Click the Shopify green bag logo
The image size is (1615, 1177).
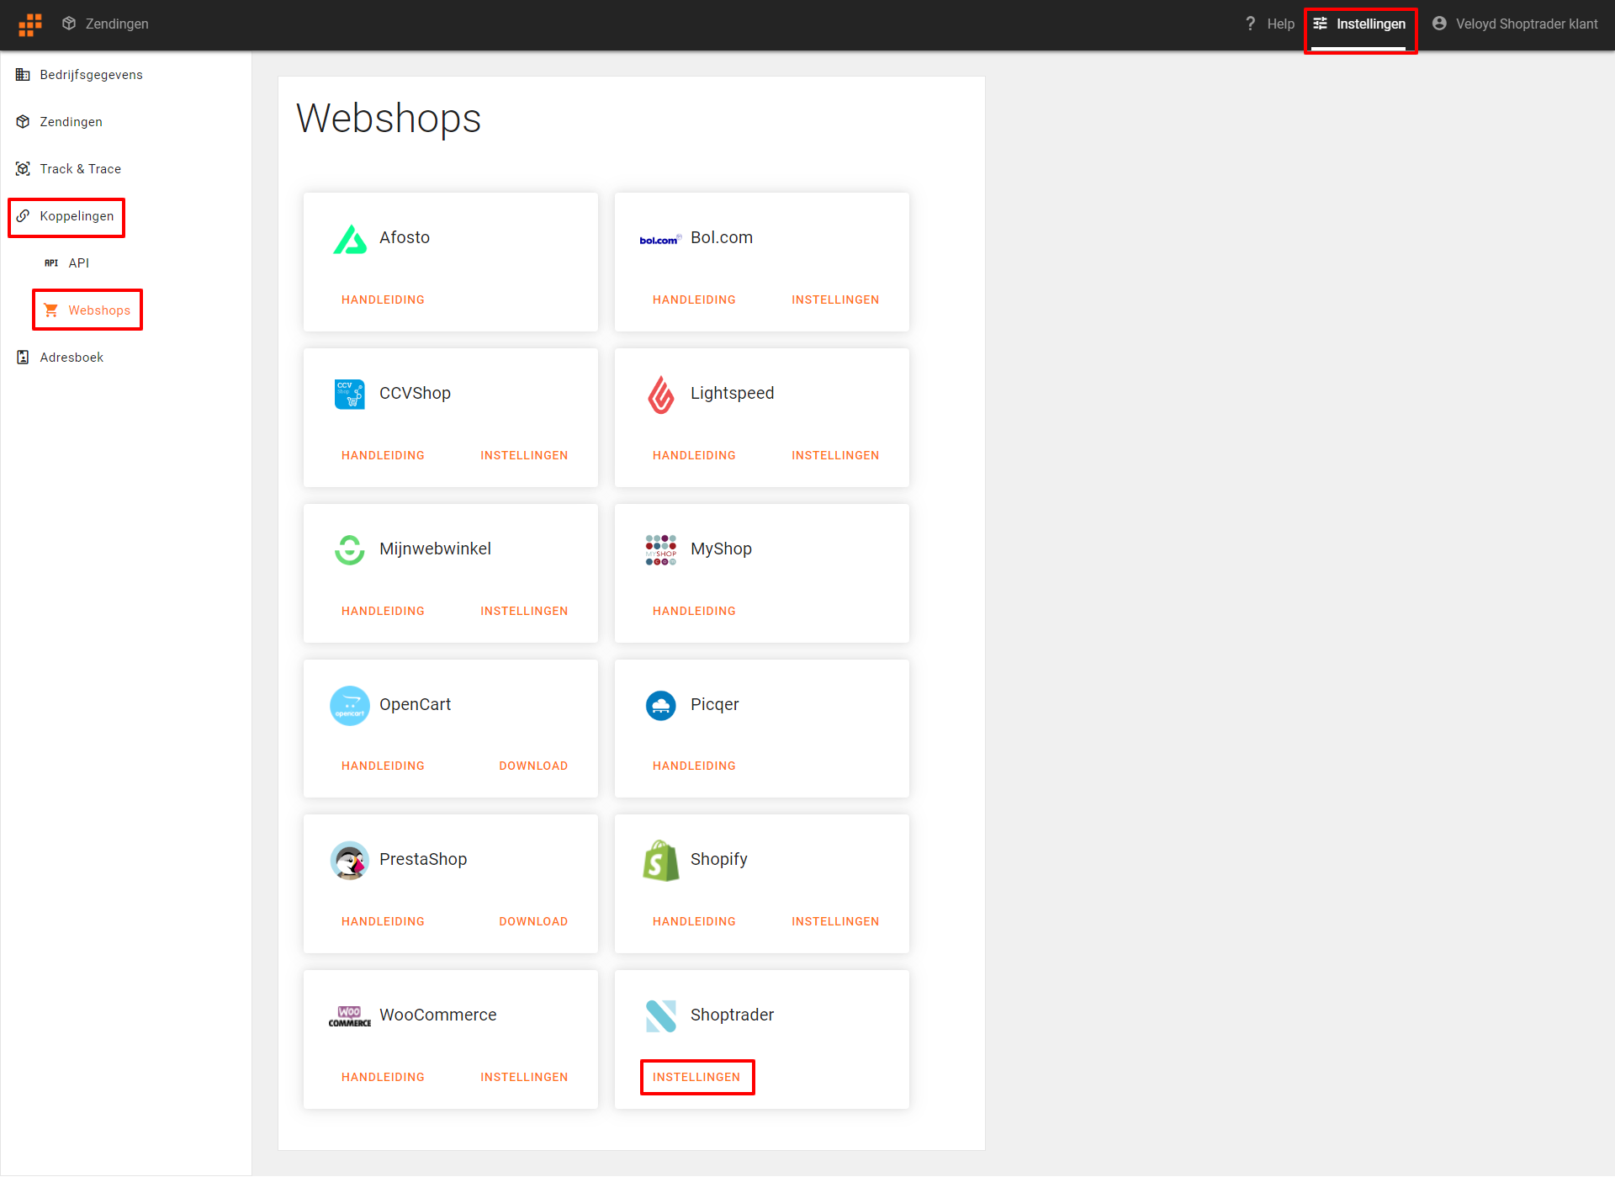click(x=661, y=861)
